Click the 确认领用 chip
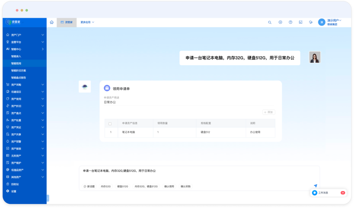The image size is (354, 208). [x=169, y=186]
